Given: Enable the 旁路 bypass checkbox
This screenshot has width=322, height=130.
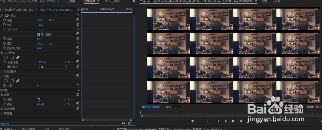Looking at the screenshot, I should click(38, 100).
